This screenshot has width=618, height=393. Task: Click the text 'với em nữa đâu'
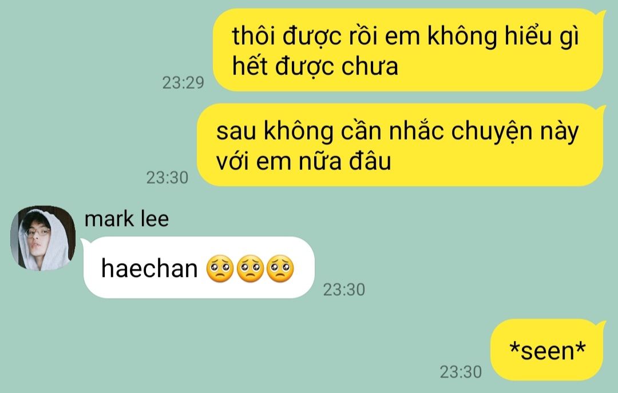(303, 161)
